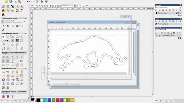The image size is (184, 103).
Task: Open the shape editor relief tool
Action: 3,72
